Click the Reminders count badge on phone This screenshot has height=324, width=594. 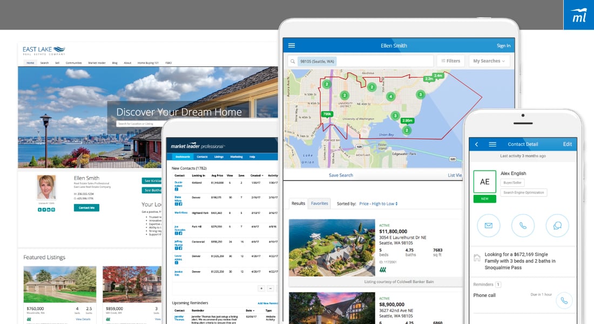498,285
